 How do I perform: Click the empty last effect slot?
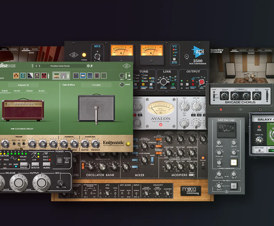[x=104, y=76]
